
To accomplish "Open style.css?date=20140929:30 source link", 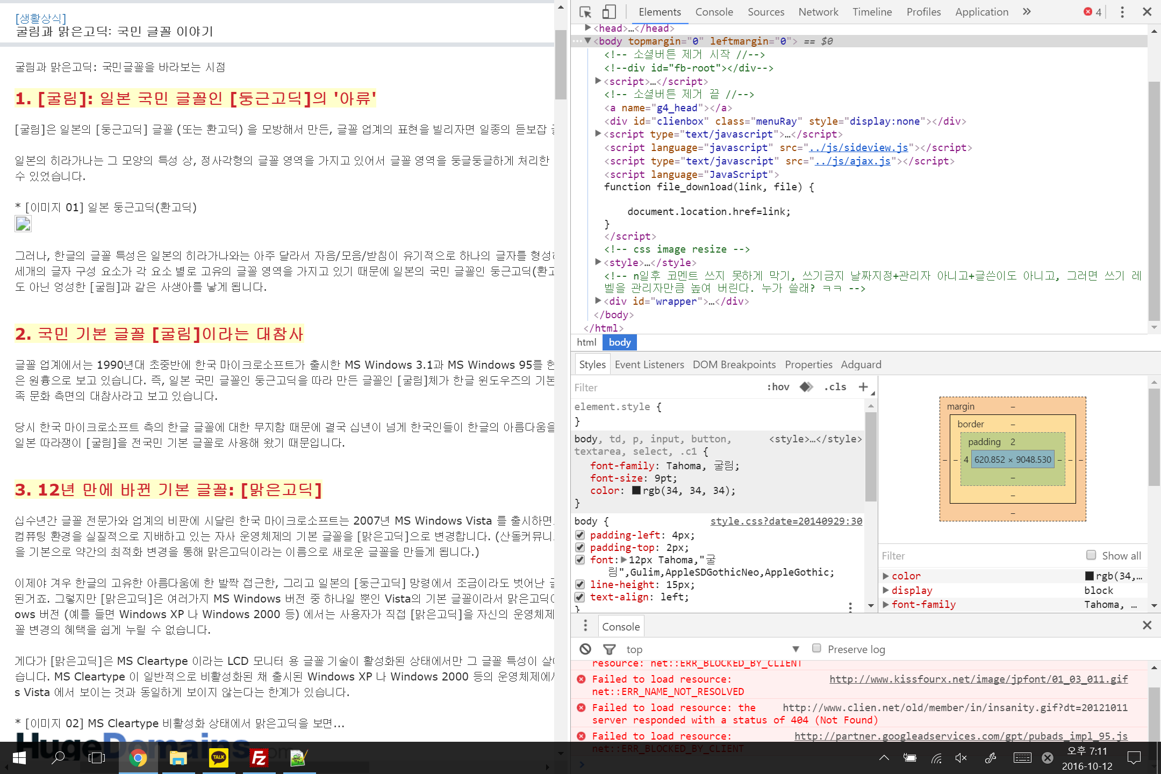I will [786, 521].
